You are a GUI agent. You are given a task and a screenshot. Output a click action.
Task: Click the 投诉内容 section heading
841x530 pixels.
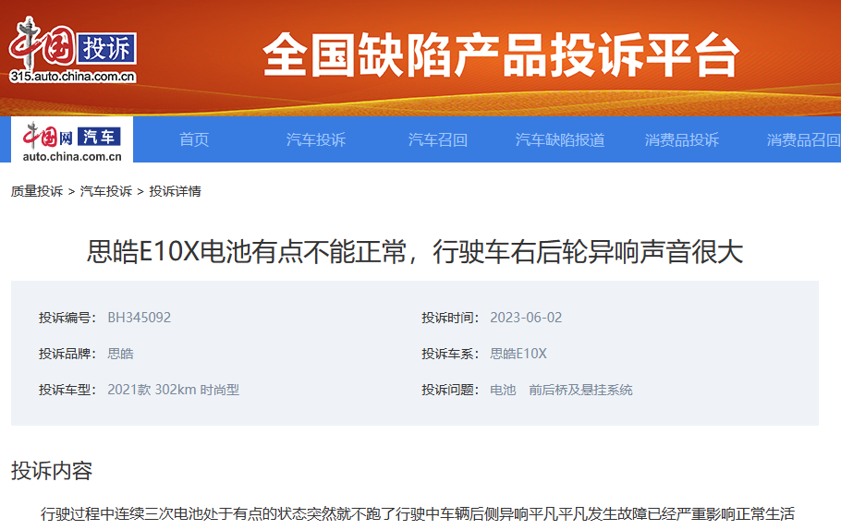coord(52,471)
